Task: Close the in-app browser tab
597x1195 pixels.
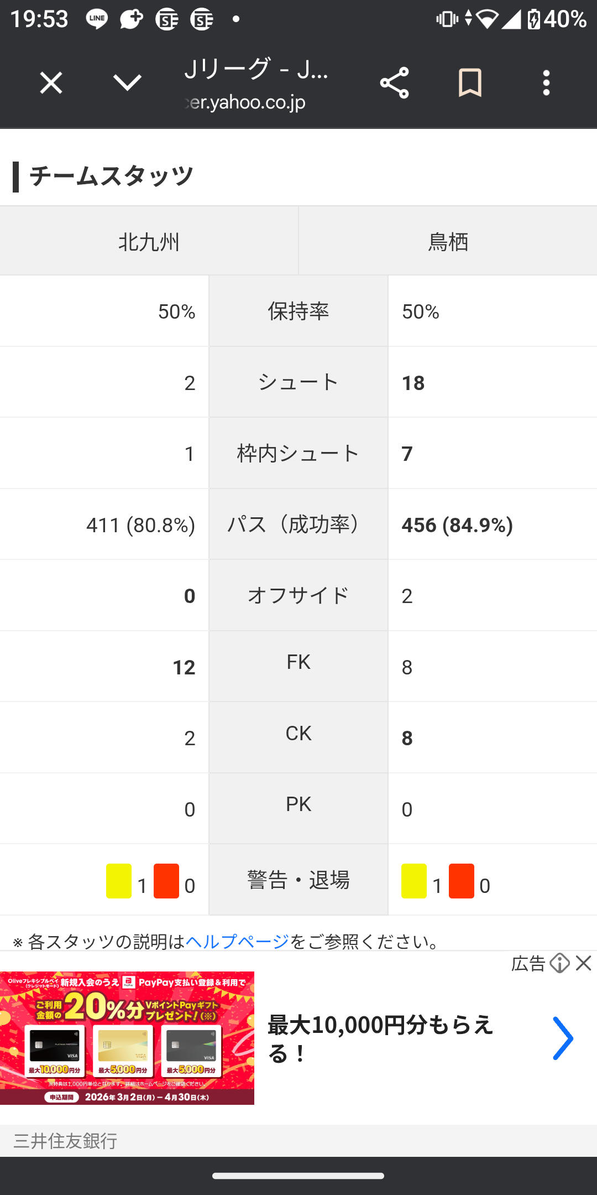Action: [51, 84]
